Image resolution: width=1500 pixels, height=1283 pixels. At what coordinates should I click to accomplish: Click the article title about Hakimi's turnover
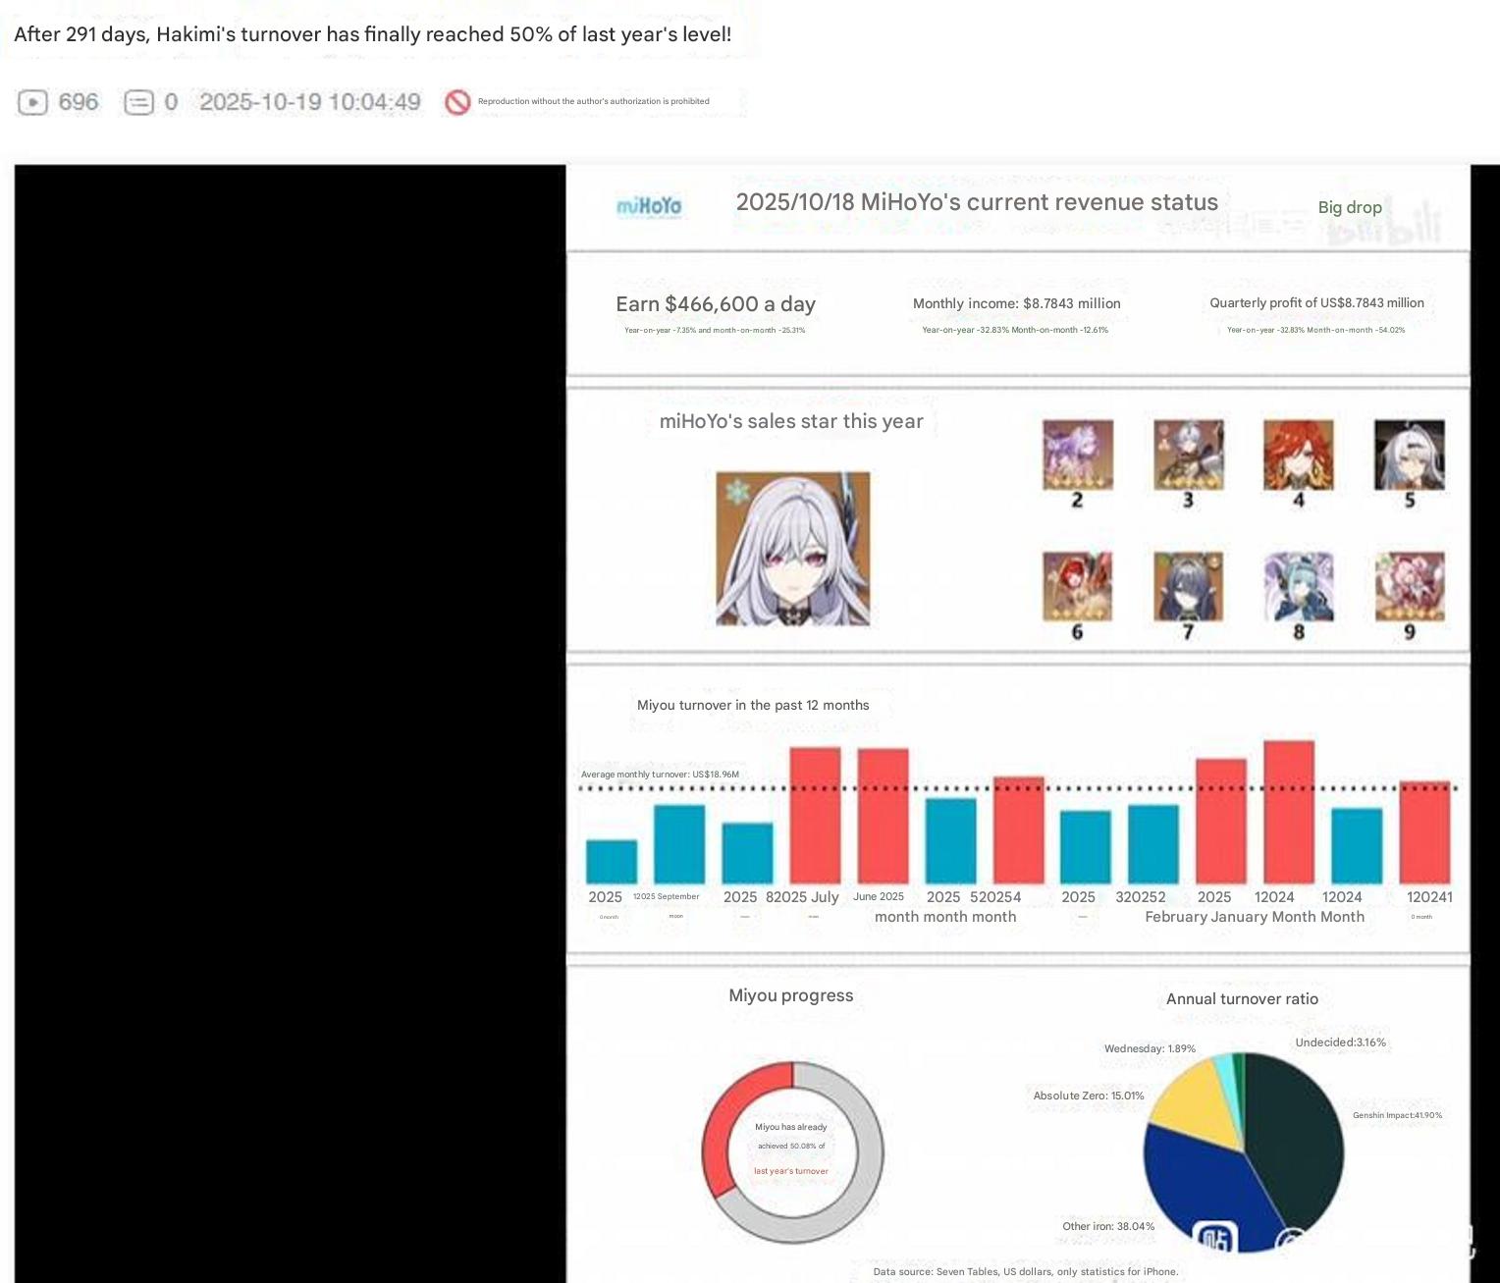click(x=373, y=34)
